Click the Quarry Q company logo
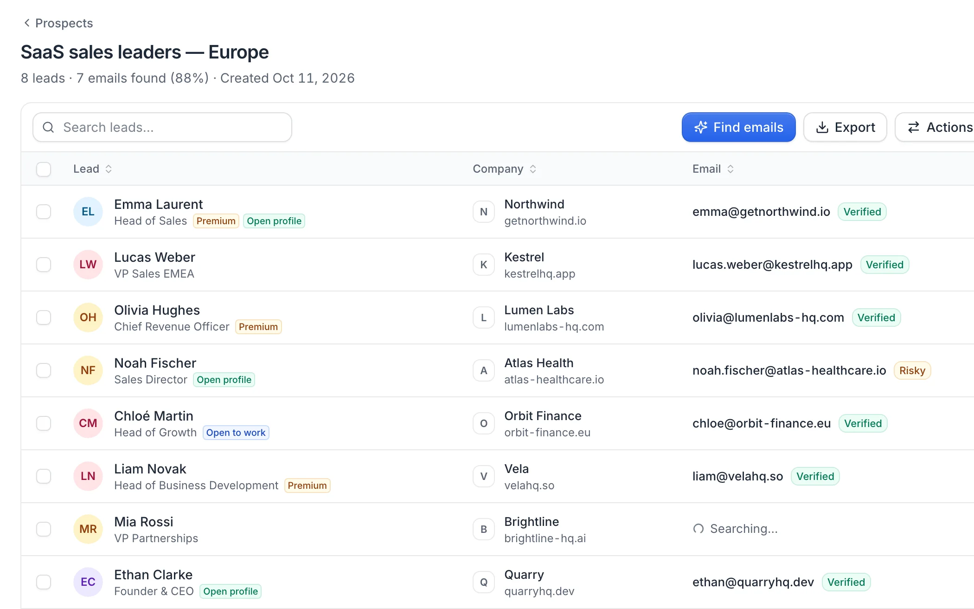 (484, 582)
